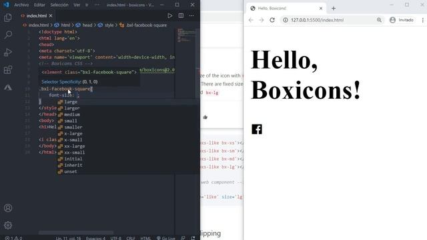The height and width of the screenshot is (240, 427).
Task: Pick 'x-large' in the suggestion list
Action: (x=128, y=133)
